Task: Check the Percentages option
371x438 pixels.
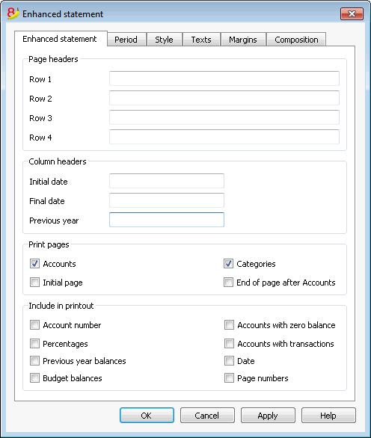Action: tap(34, 344)
